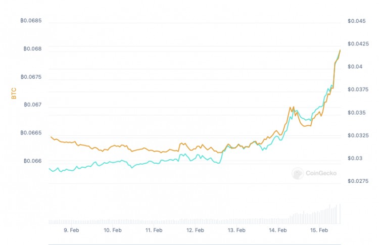Click the CoinGecko watermark text

click(x=320, y=174)
